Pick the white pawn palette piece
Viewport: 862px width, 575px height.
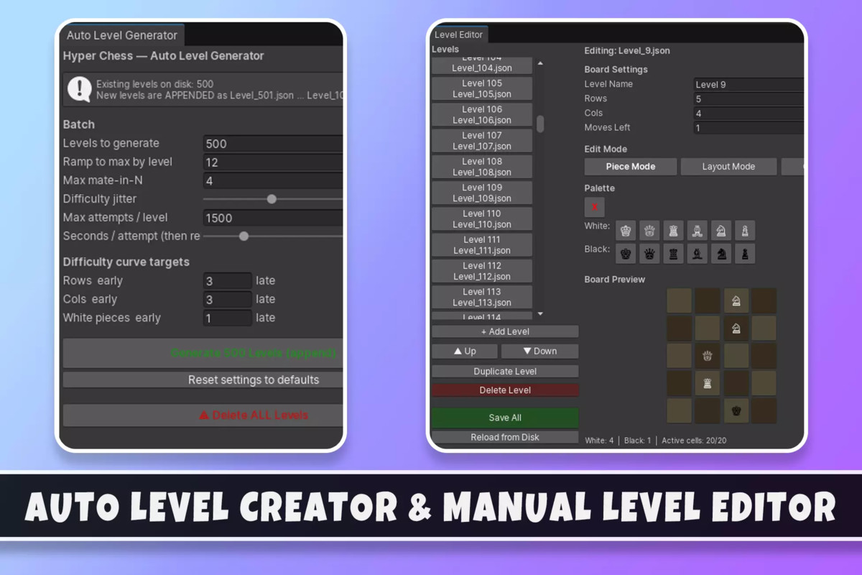click(745, 230)
